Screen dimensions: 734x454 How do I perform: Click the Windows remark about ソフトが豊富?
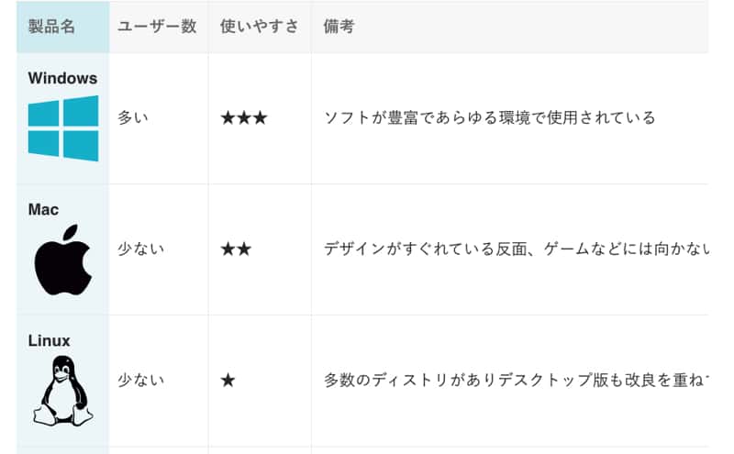click(490, 117)
